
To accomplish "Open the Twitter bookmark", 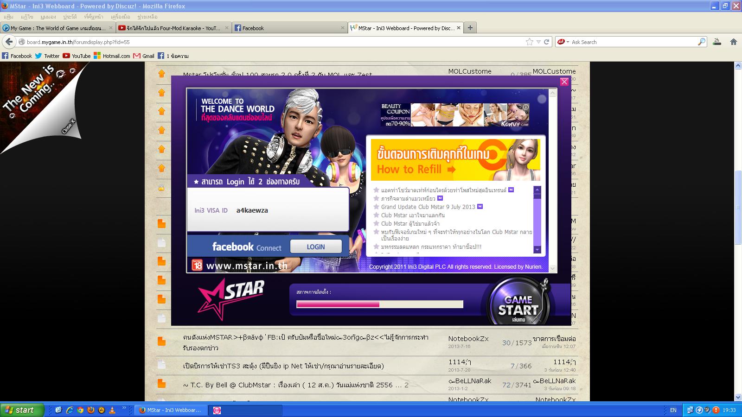I will (x=47, y=56).
